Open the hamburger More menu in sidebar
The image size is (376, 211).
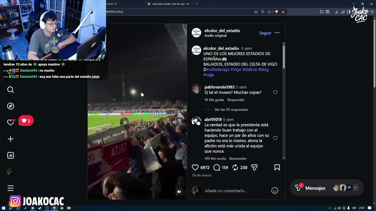[11, 188]
